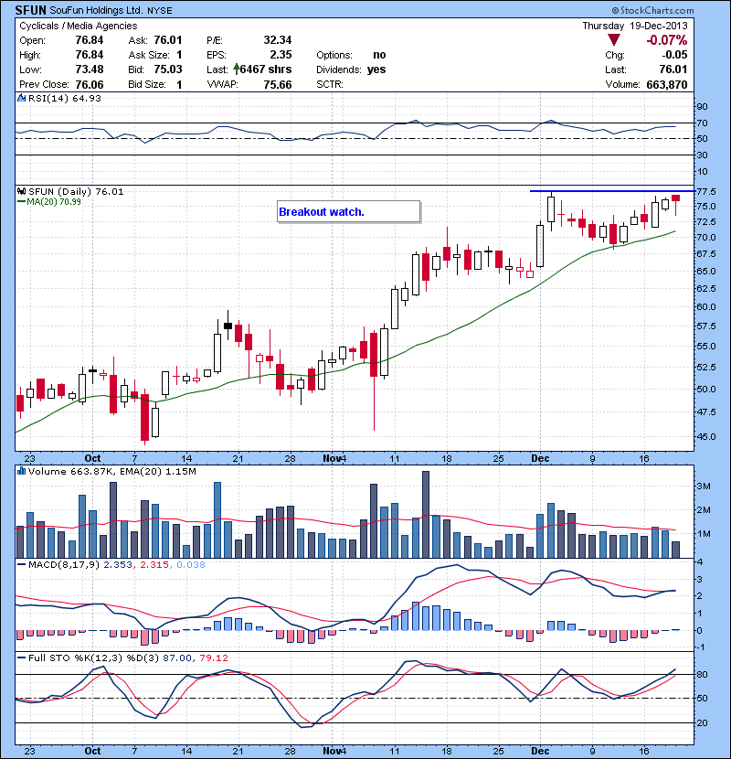
Task: Click the 3M volume scale label
Action: (704, 486)
